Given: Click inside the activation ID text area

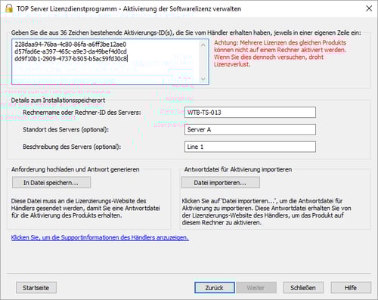Looking at the screenshot, I should click(x=110, y=62).
